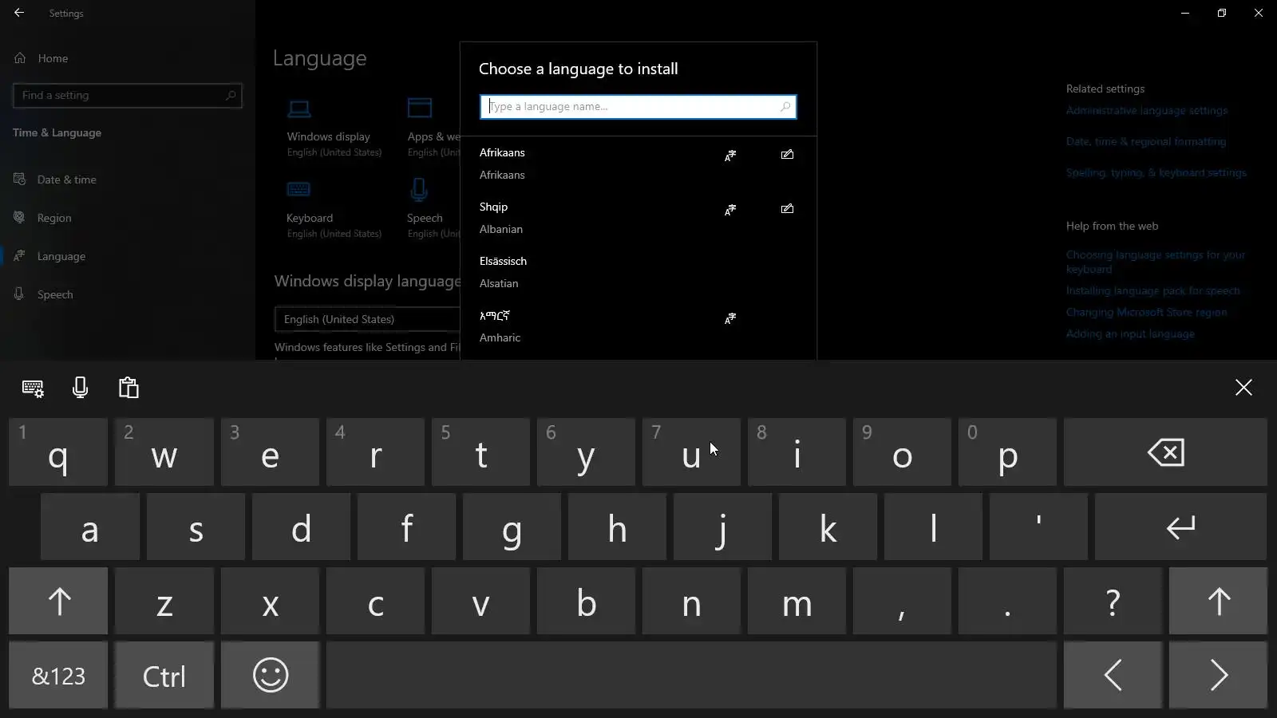This screenshot has width=1277, height=718.
Task: Click Afrikaans handwriting feature icon
Action: [787, 155]
